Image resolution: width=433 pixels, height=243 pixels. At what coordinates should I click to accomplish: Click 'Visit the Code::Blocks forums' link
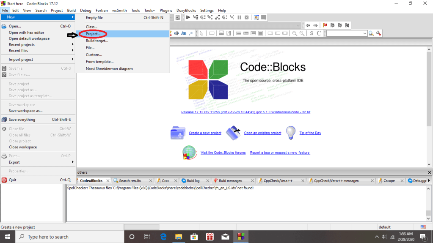click(x=223, y=153)
